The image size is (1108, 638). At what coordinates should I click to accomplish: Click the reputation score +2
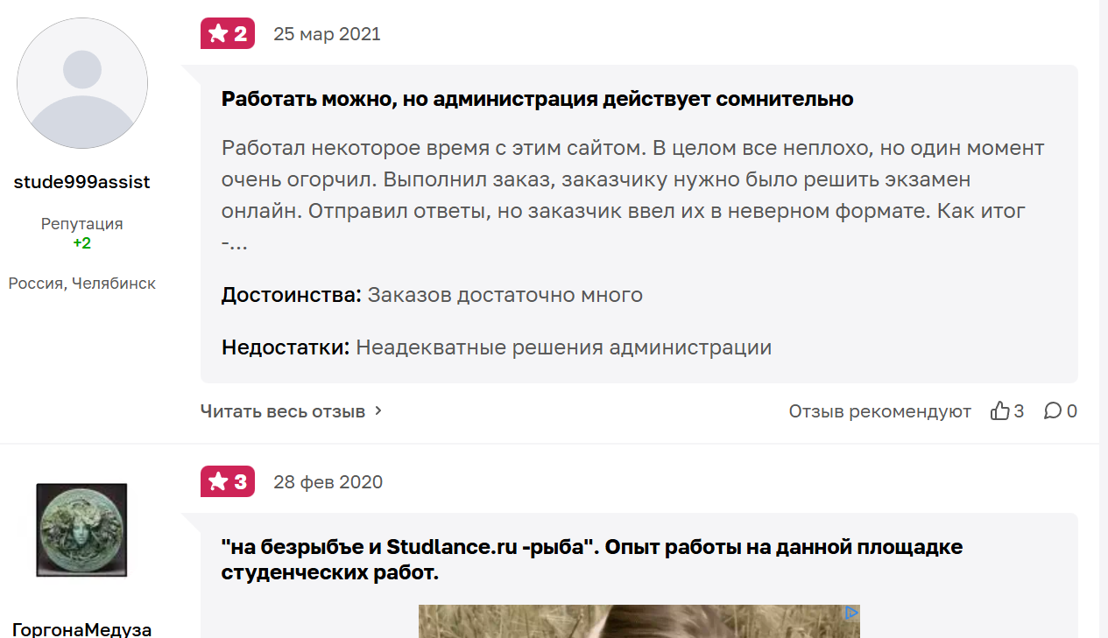[82, 243]
